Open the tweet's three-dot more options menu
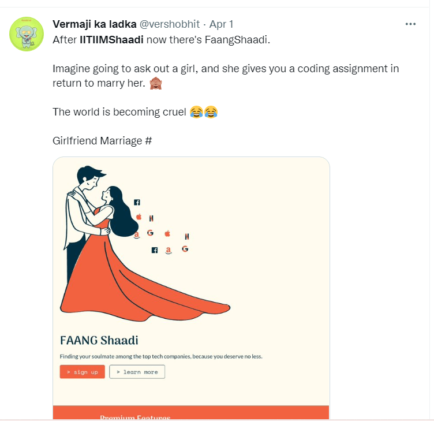Screen dimensions: 434x421 (x=410, y=24)
